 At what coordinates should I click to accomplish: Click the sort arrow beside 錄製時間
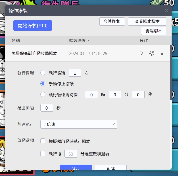click(89, 40)
